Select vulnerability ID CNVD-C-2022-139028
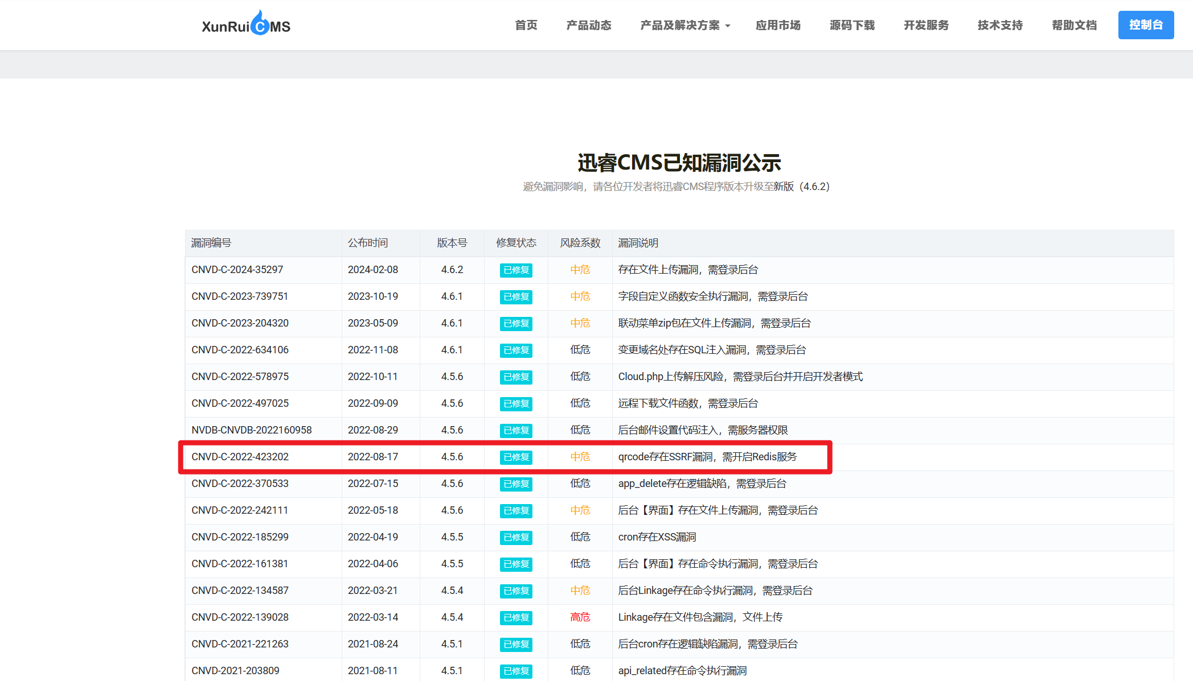The height and width of the screenshot is (681, 1193). pos(240,617)
